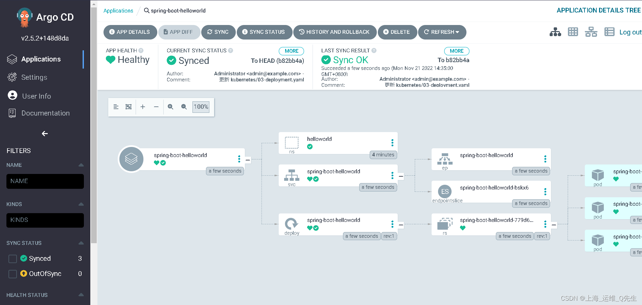Image resolution: width=642 pixels, height=305 pixels.
Task: Click the Log out link
Action: pyautogui.click(x=630, y=32)
